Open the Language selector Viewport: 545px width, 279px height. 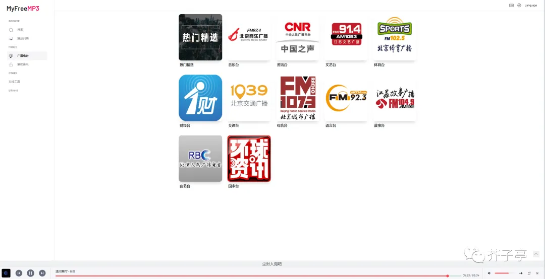531,5
